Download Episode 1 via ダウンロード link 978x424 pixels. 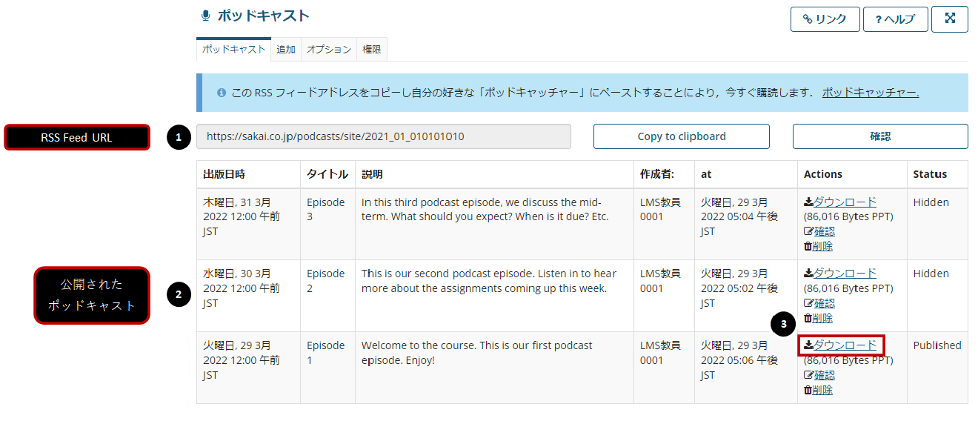point(845,345)
